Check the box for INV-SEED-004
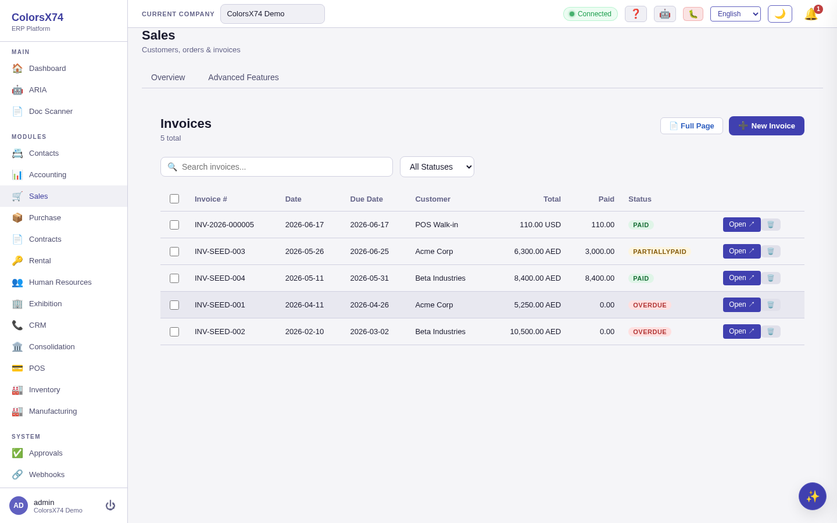The image size is (837, 523). (174, 278)
